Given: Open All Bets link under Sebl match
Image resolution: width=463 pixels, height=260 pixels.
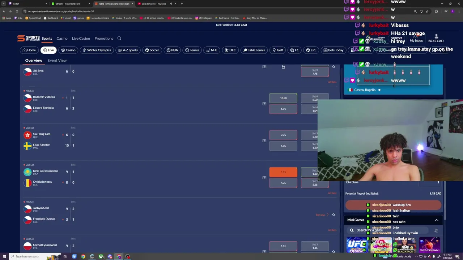Looking at the screenshot, I should pos(332,230).
